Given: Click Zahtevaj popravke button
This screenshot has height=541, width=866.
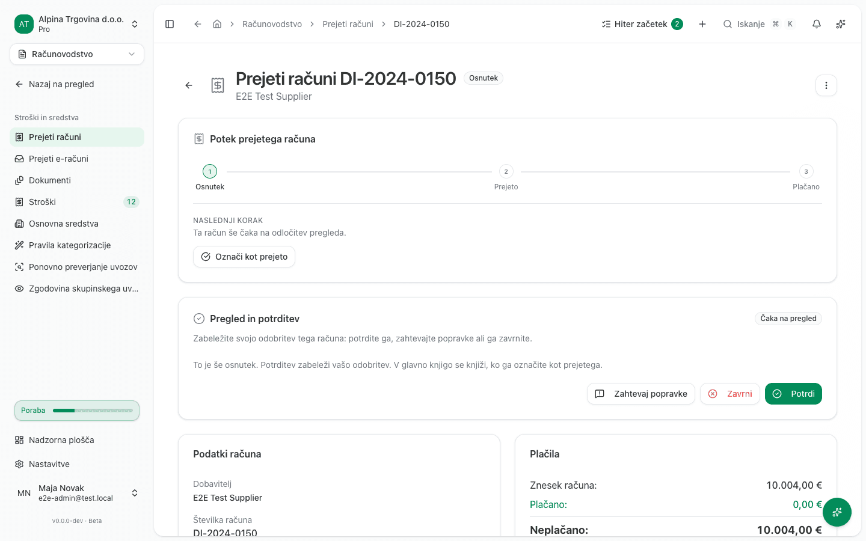Looking at the screenshot, I should 641,394.
